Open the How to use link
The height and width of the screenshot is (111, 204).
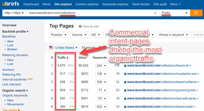pyautogui.click(x=91, y=26)
